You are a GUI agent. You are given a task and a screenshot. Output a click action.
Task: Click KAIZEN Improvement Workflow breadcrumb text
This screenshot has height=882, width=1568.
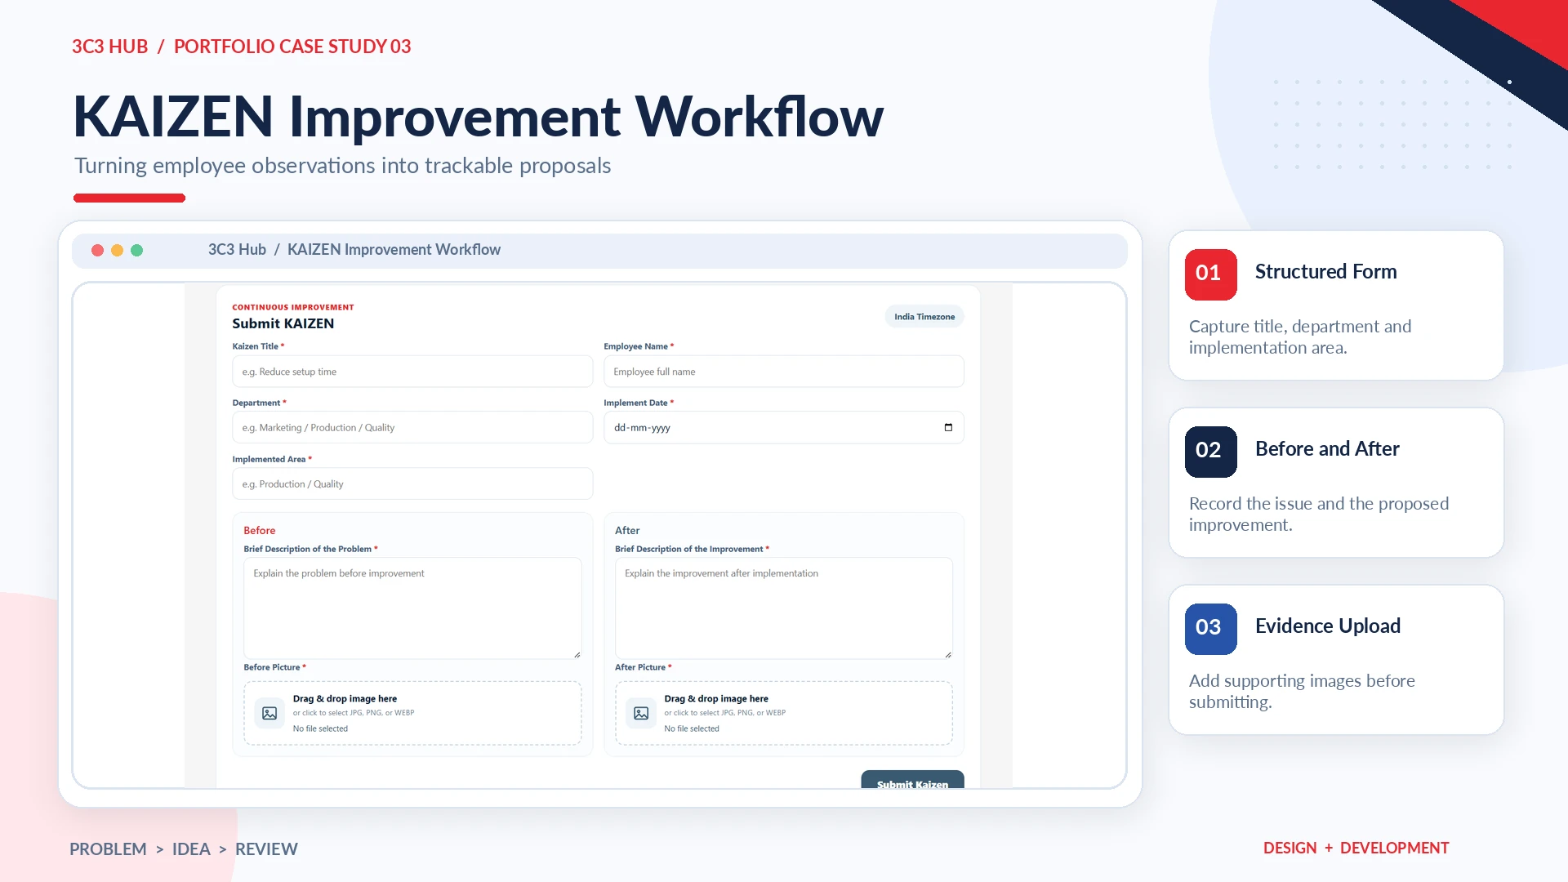[394, 250]
